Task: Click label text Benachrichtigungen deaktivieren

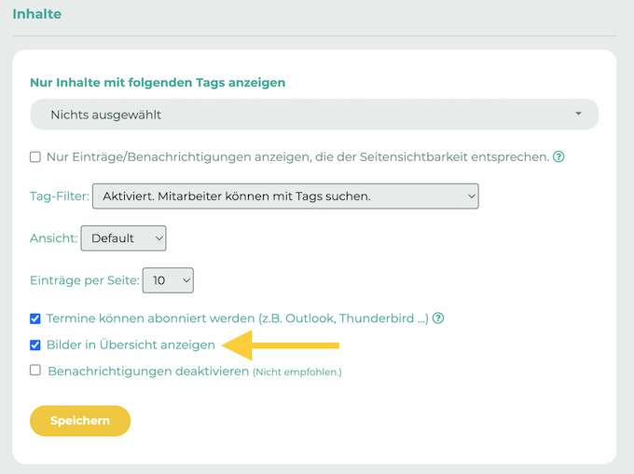Action: (x=148, y=371)
